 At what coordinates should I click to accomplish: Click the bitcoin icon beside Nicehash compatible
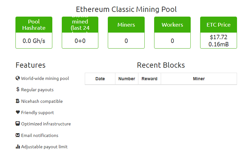point(18,101)
